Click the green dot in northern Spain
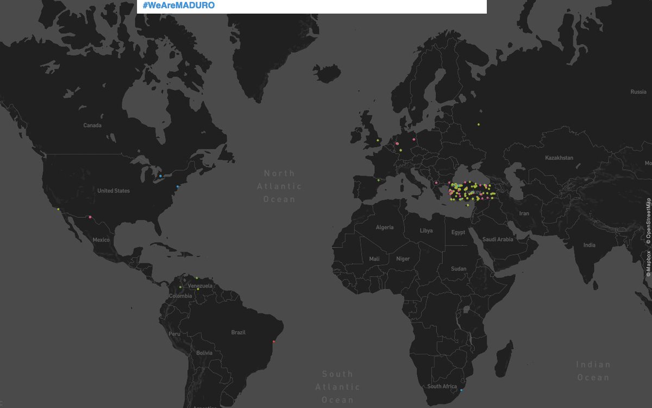 [x=378, y=180]
